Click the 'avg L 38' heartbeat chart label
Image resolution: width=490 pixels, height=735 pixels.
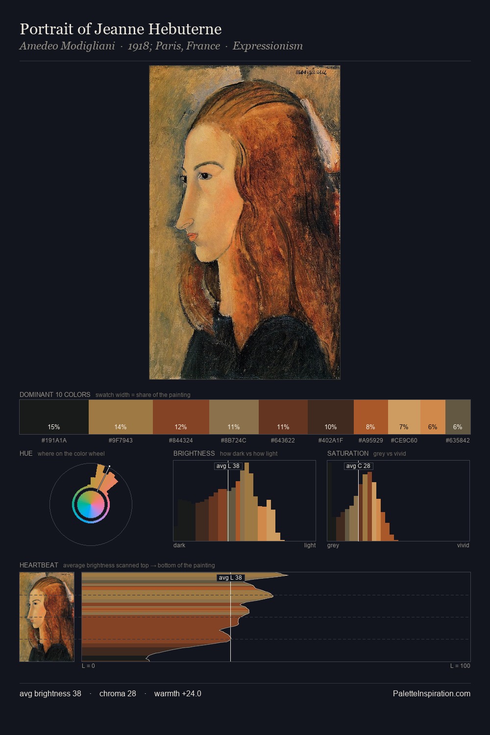[230, 578]
